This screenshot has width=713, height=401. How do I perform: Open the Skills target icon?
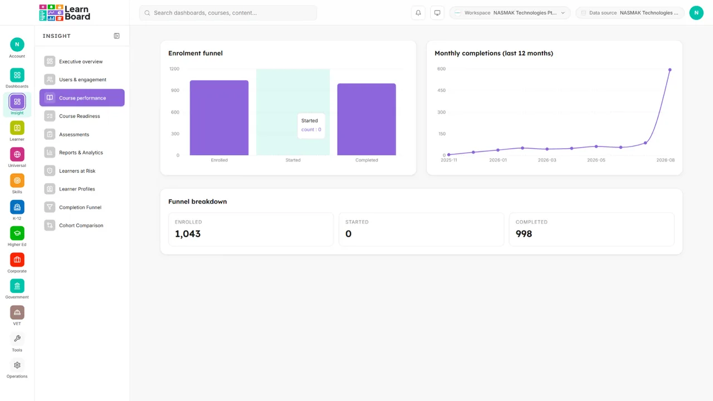(17, 180)
